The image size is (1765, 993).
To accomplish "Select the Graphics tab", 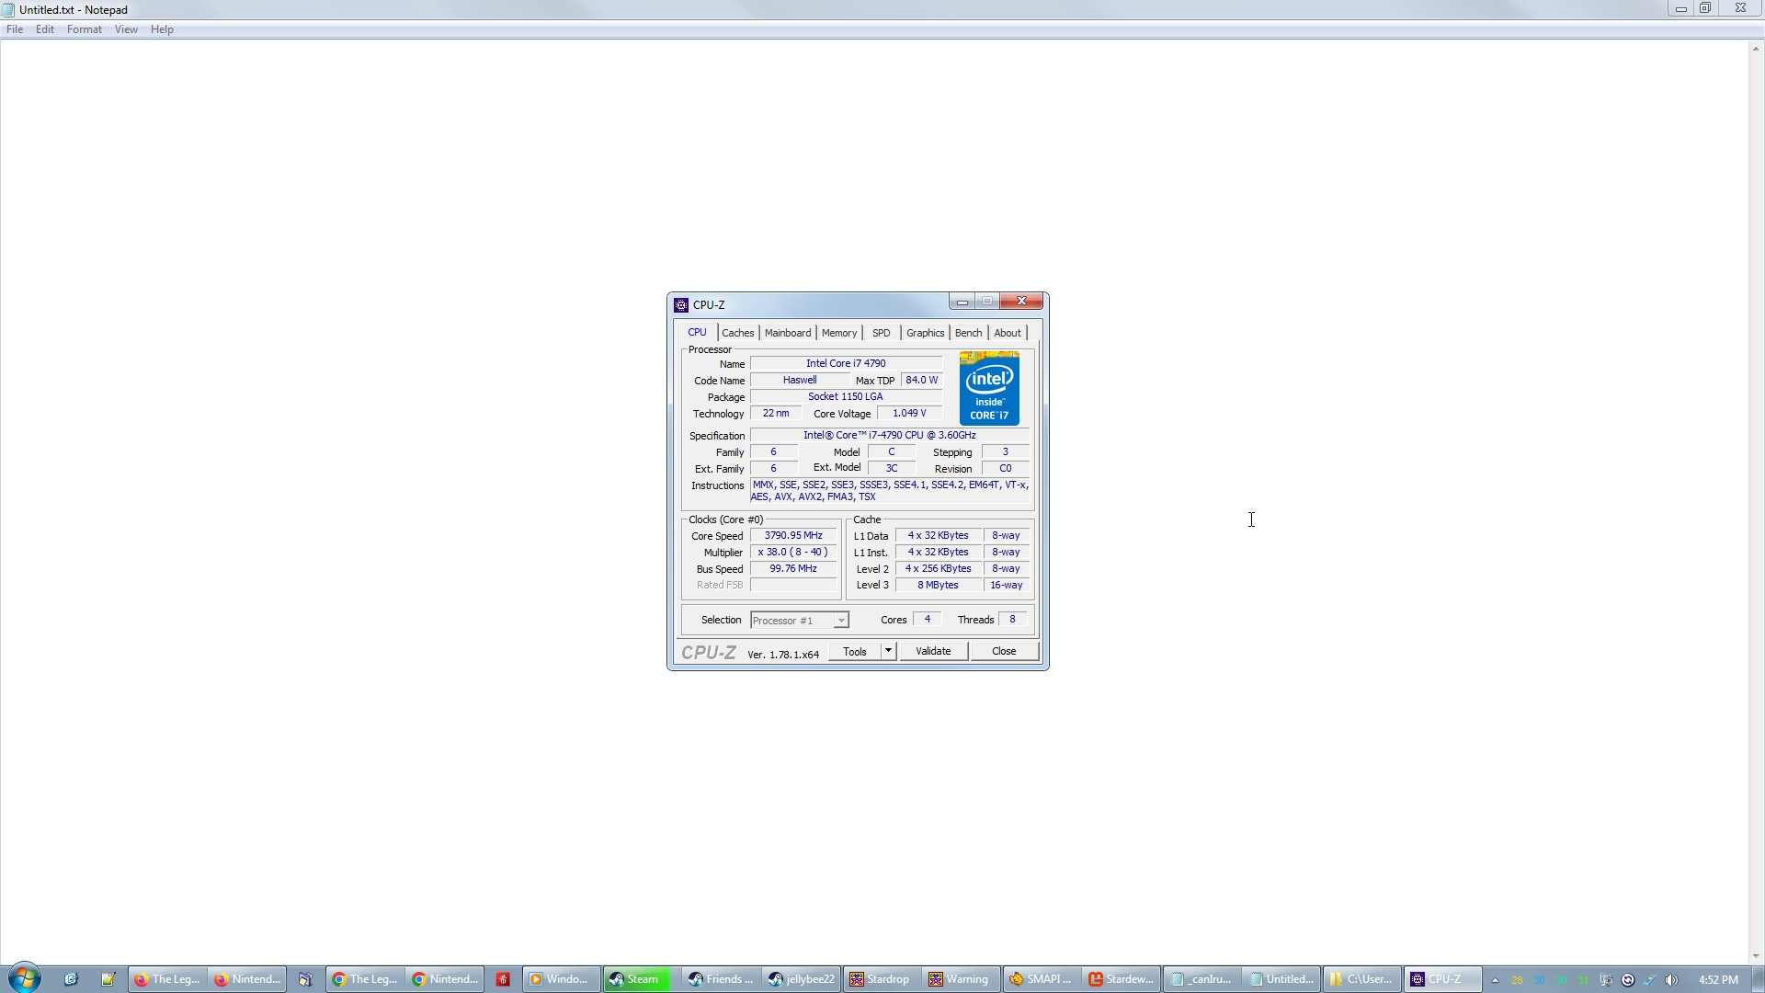I will (x=925, y=333).
